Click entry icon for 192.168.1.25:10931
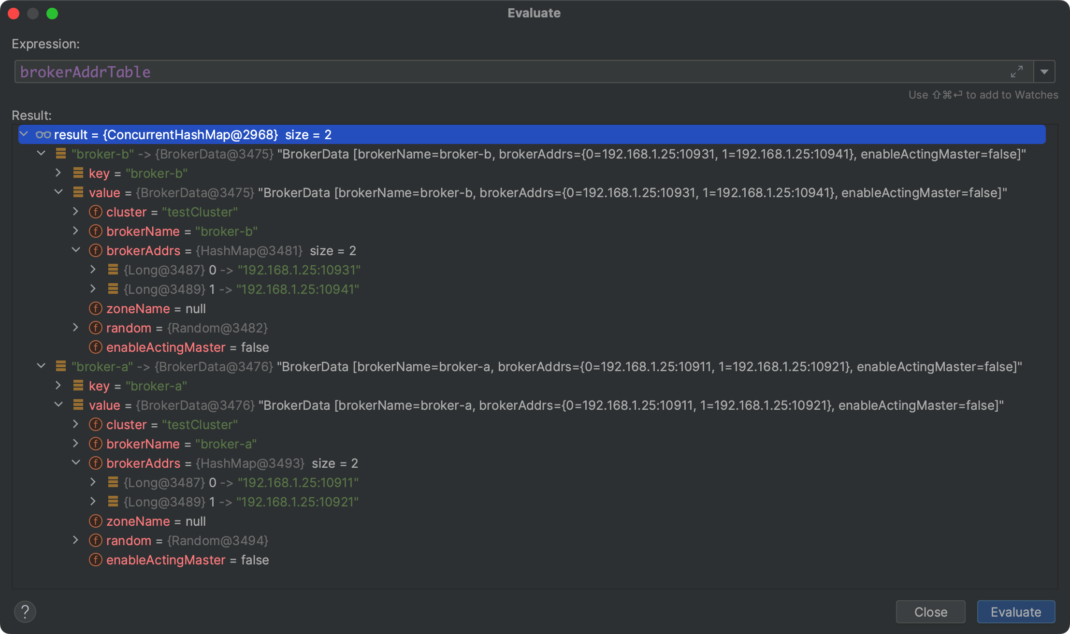Screen dimensions: 1070x634 coord(113,270)
